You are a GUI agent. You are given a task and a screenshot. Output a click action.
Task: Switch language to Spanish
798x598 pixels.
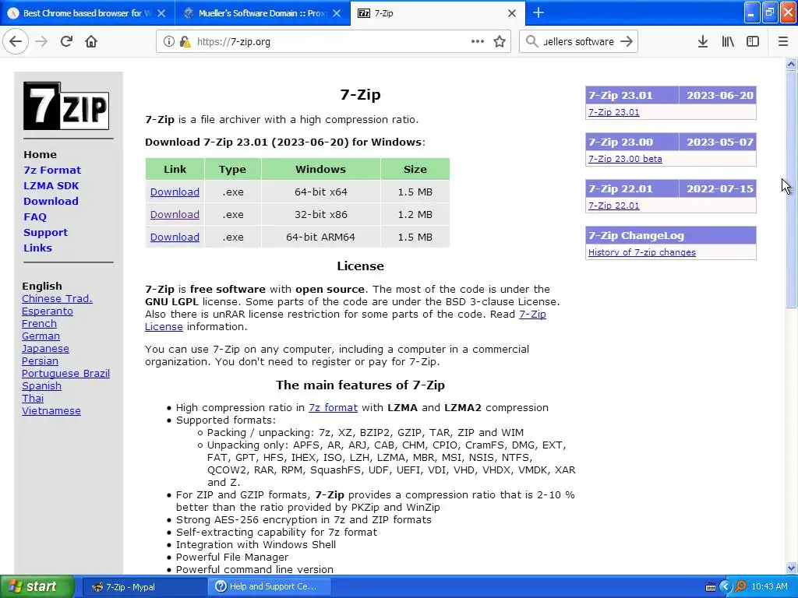coord(41,386)
